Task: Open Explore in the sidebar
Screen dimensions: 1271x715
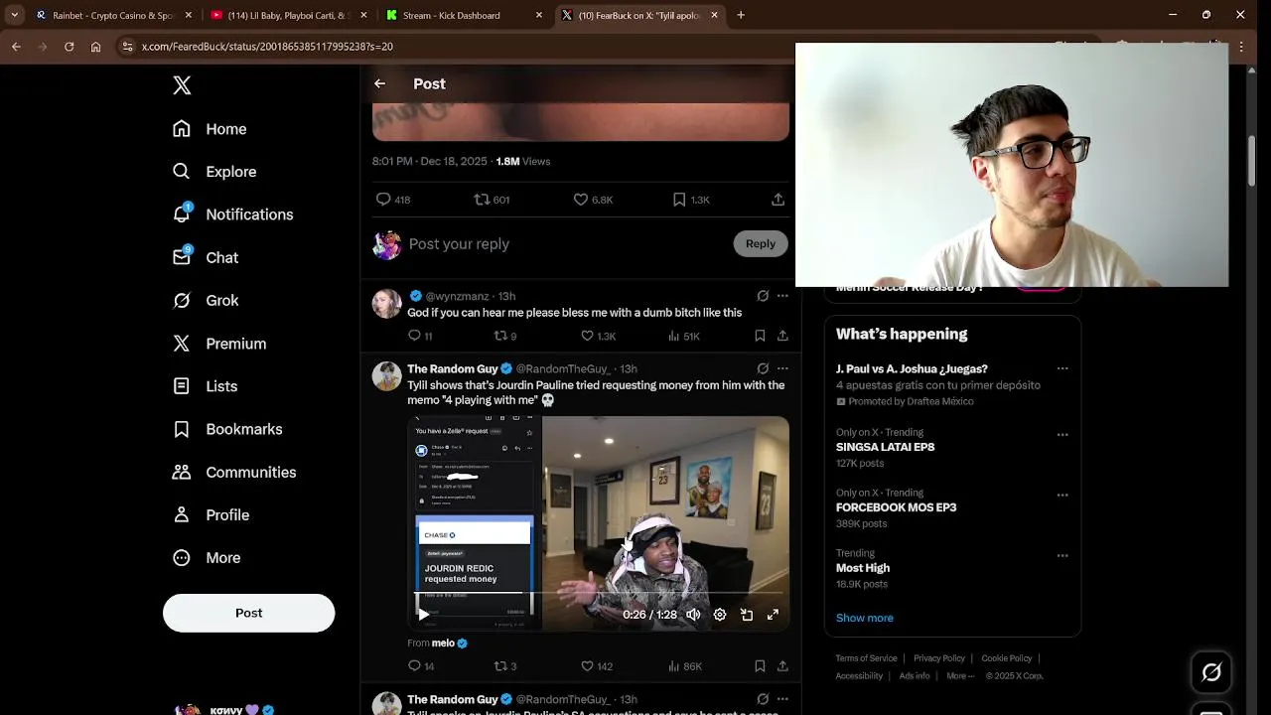Action: coord(214,172)
